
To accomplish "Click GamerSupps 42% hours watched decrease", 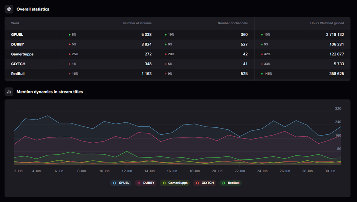I will (266, 54).
